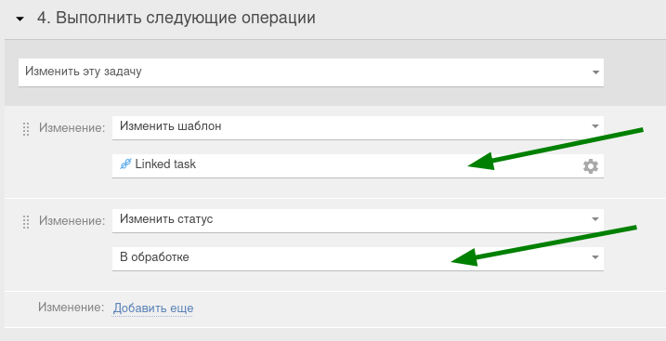
Task: Click arrow caret of 'Изменить шаблон' selector
Action: 595,126
